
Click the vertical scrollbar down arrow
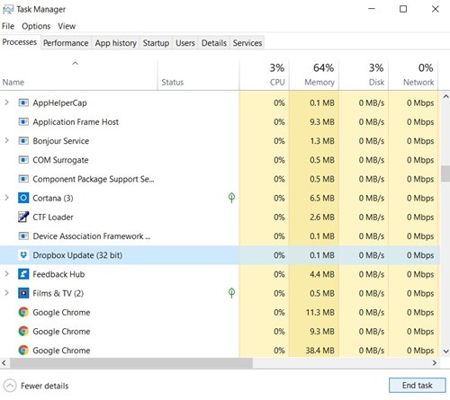445,351
